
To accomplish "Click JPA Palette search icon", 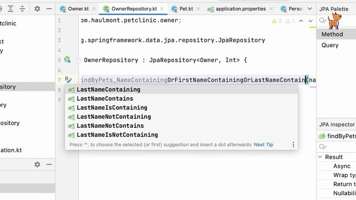I will pos(322,21).
